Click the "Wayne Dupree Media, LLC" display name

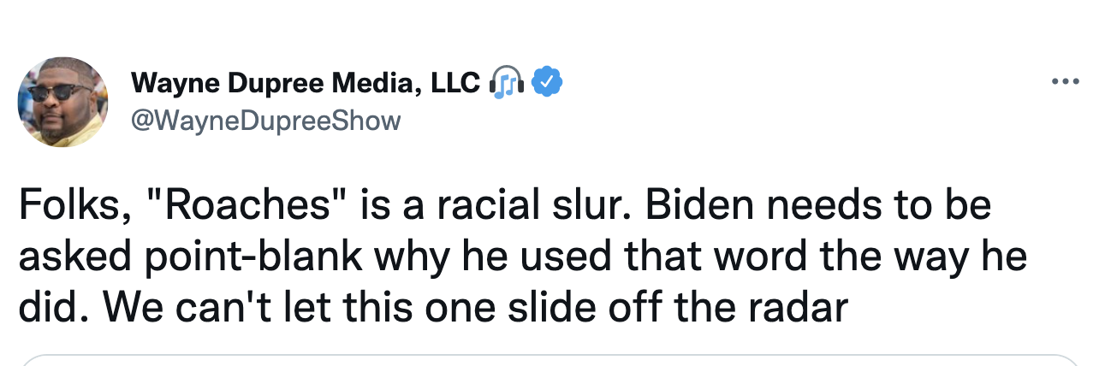(x=305, y=83)
